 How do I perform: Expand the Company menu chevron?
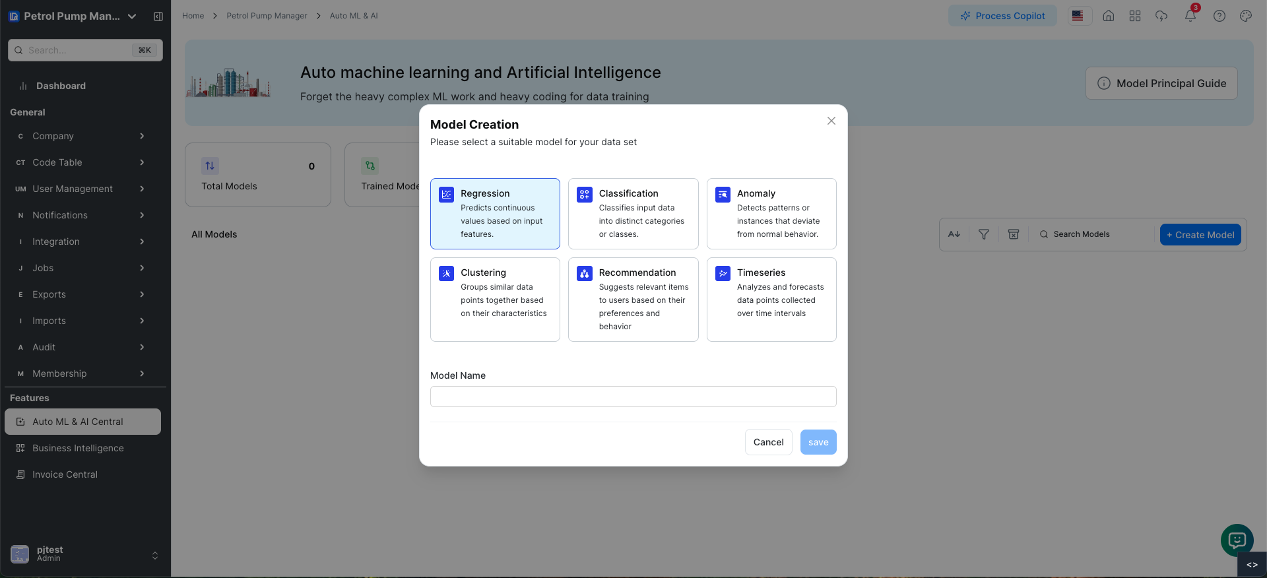[x=142, y=136]
